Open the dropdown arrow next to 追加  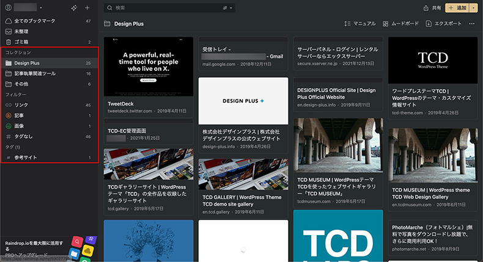point(473,8)
